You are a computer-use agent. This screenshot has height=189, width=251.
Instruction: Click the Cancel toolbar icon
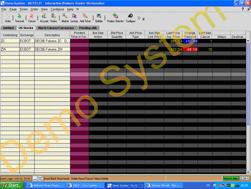pyautogui.click(x=32, y=18)
